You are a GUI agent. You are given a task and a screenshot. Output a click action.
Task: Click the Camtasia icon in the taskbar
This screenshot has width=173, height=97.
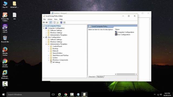point(72,95)
